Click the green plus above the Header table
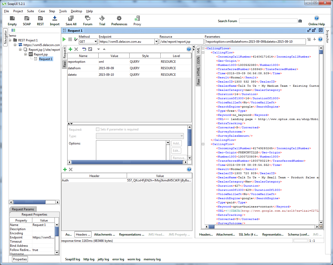The image size is (333, 265). (65, 169)
